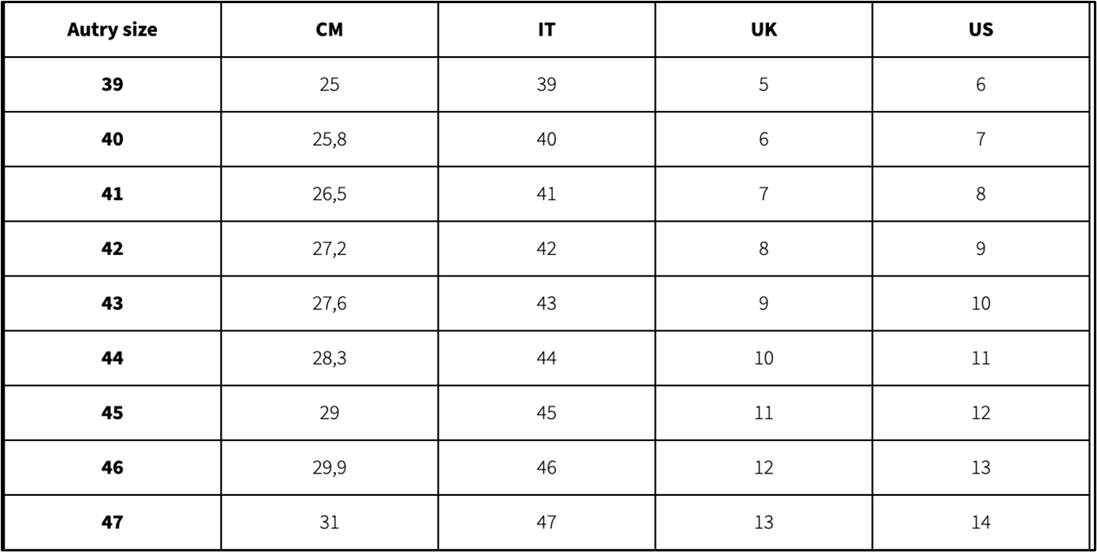Click the UK size 13 cell
Viewport: 1097px width, 552px height.
pyautogui.click(x=764, y=523)
